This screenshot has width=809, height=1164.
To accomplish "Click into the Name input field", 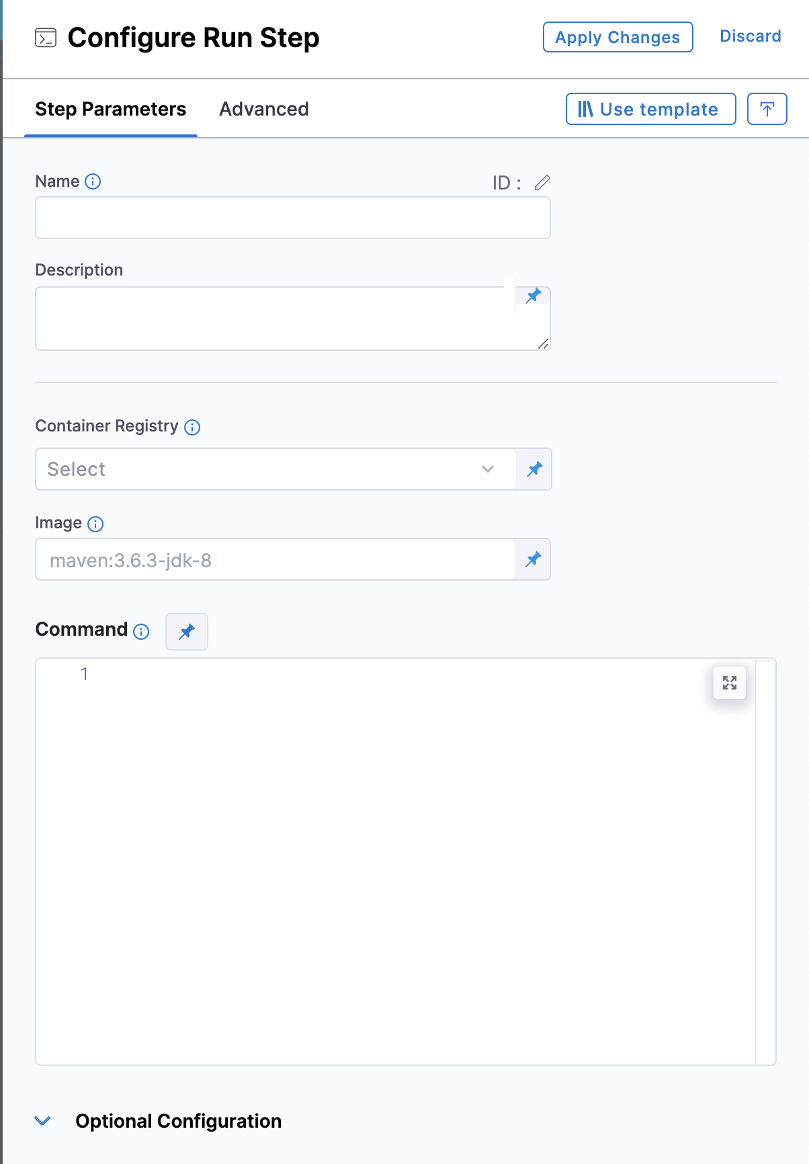I will [293, 218].
